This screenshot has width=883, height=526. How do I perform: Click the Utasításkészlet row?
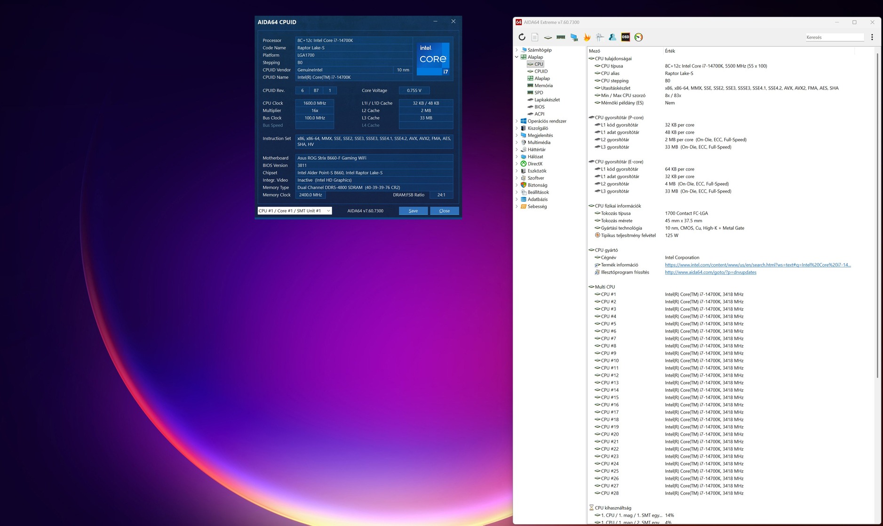pyautogui.click(x=731, y=88)
